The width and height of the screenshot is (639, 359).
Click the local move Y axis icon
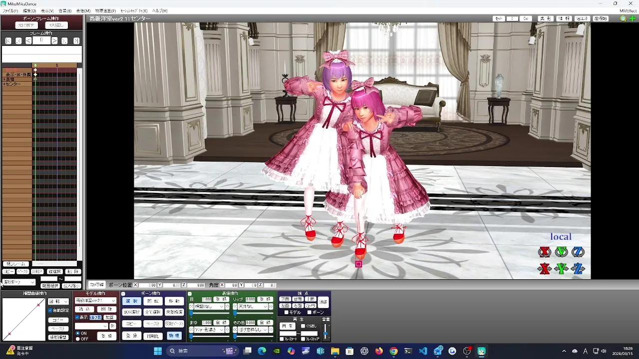562,269
